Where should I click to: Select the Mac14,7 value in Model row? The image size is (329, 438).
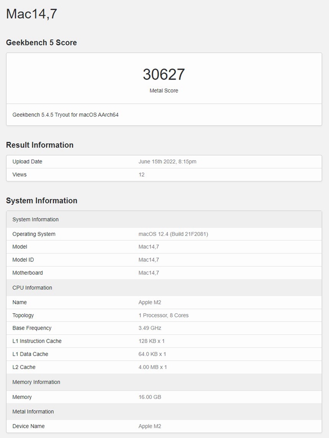pyautogui.click(x=149, y=246)
